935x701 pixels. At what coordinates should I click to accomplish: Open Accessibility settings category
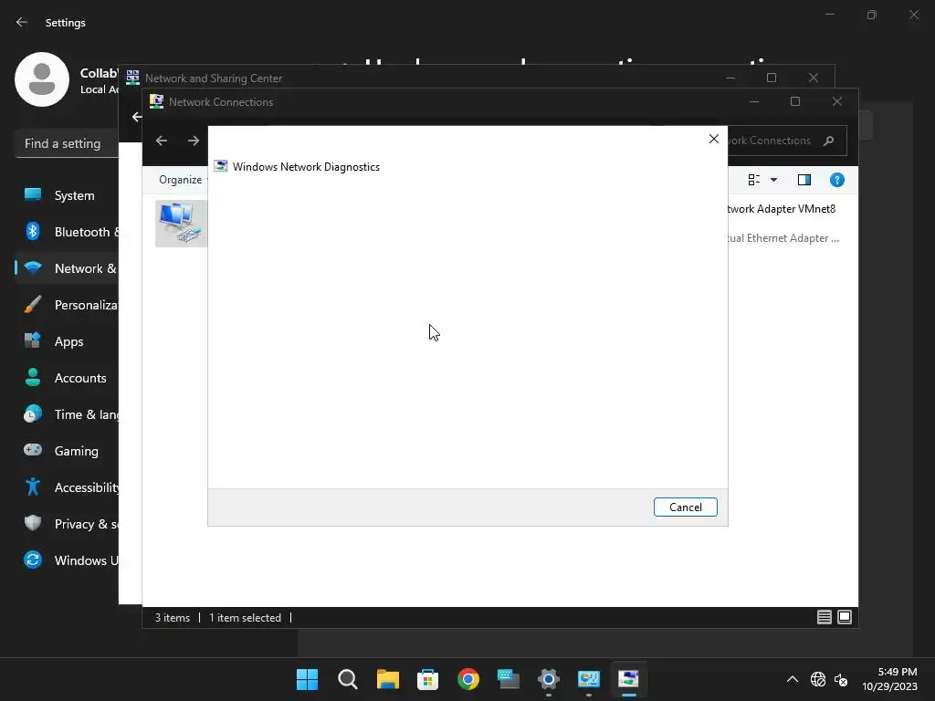(x=67, y=487)
